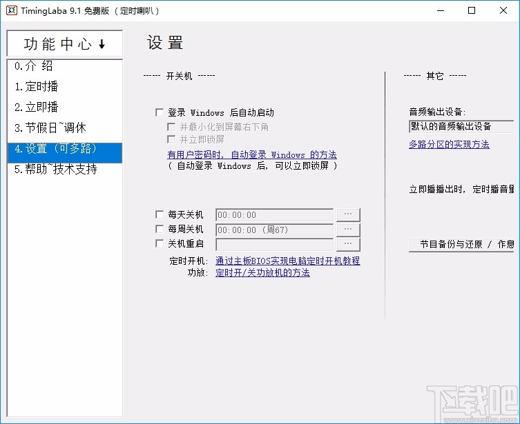520x424 pixels.
Task: Toggle 并最小化到屏幕右下角 checkbox
Action: 171,127
